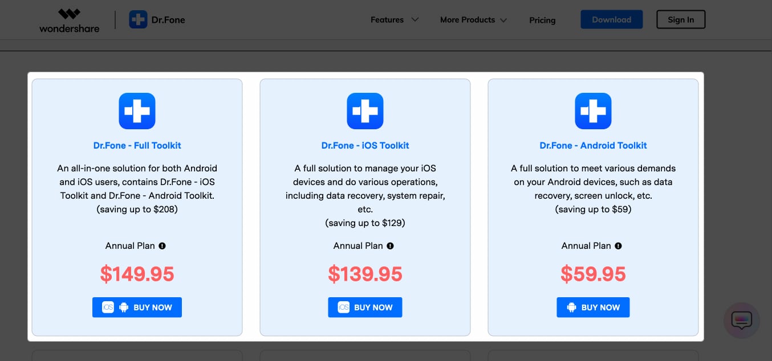
Task: Click the Annual Plan label under iOS Toolkit
Action: click(358, 246)
